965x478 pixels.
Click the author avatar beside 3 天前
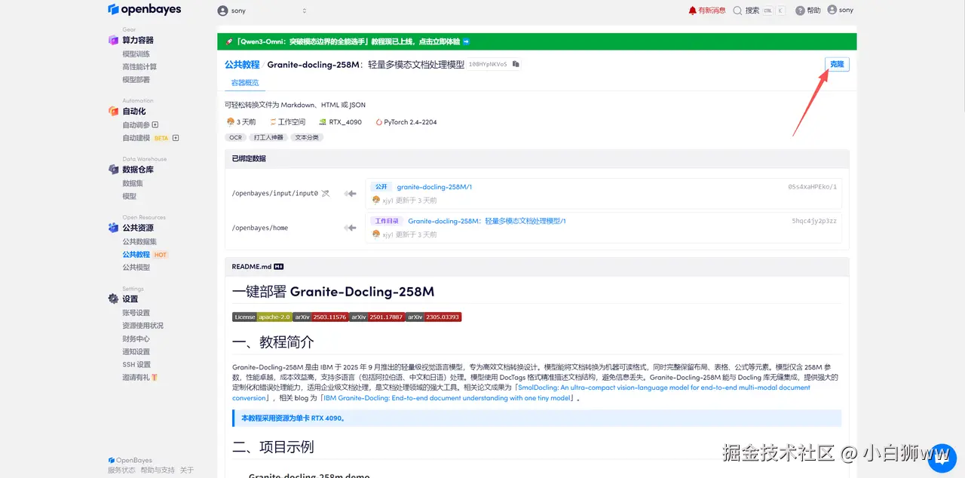point(231,122)
